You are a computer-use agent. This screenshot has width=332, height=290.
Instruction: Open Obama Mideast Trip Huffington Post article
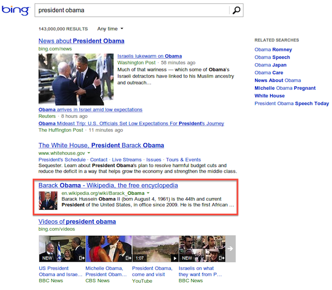coord(131,123)
